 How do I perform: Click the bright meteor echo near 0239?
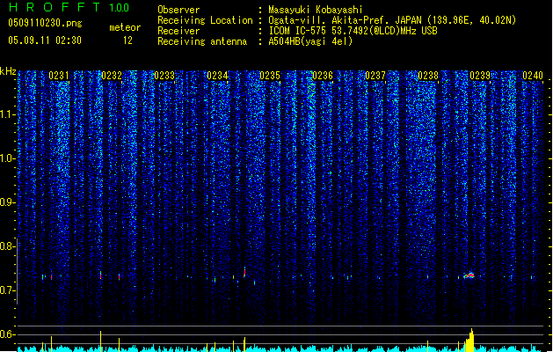[469, 275]
